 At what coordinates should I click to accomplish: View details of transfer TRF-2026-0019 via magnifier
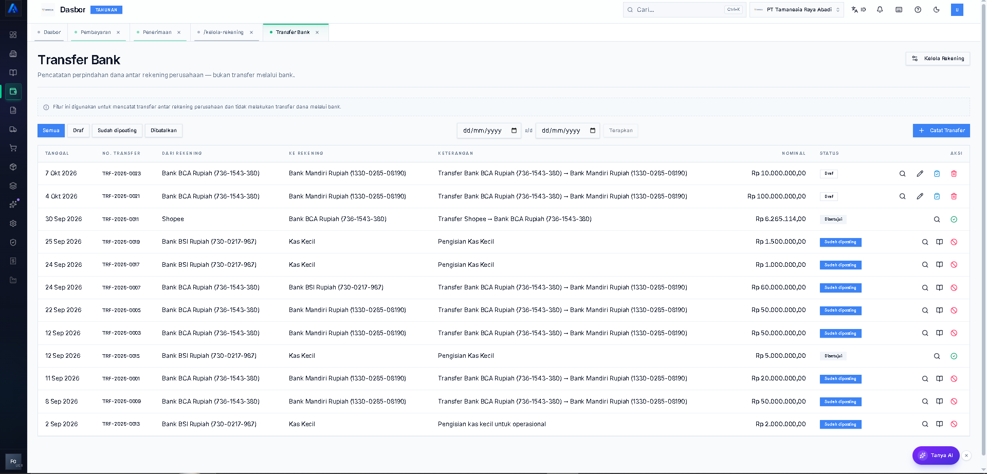coord(925,242)
